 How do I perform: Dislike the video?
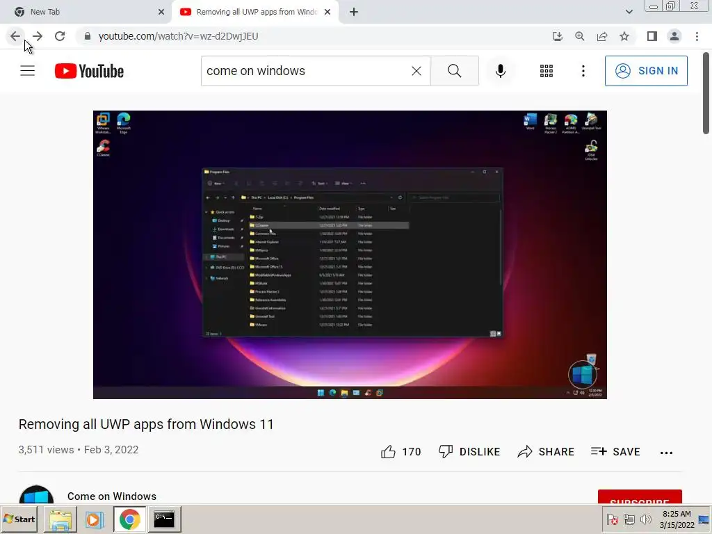coord(469,452)
